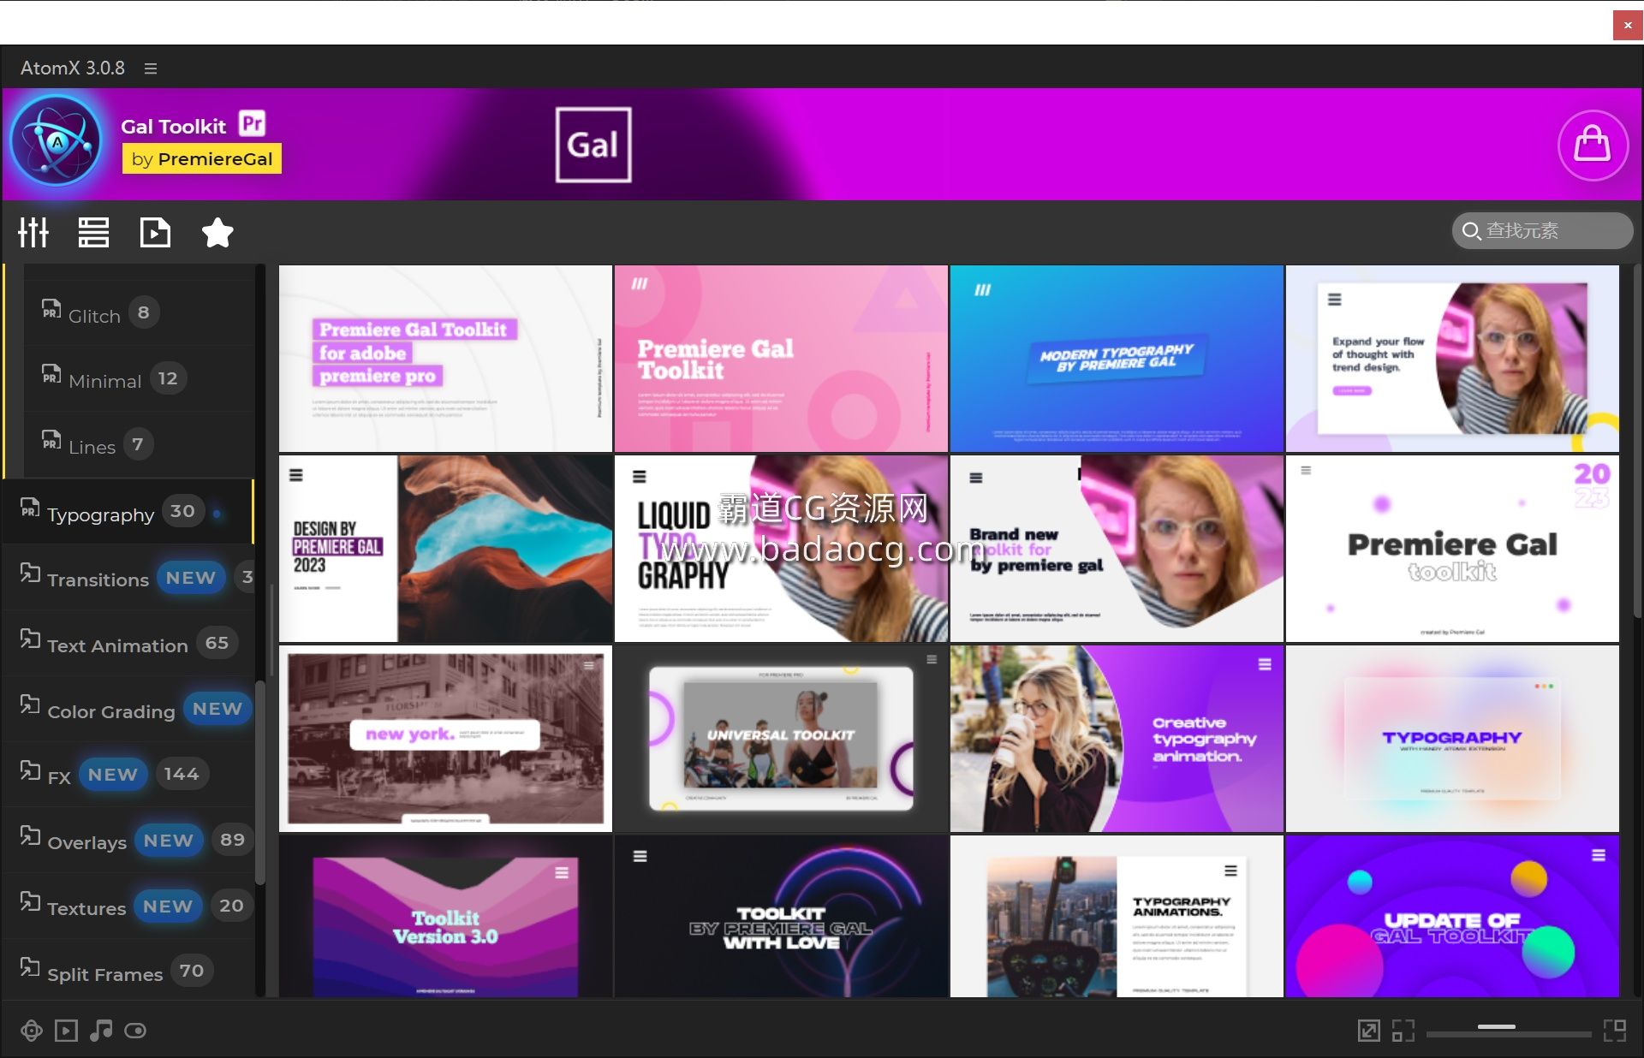Click the search magnifier icon
Screen dimensions: 1644x1058
(x=1471, y=231)
